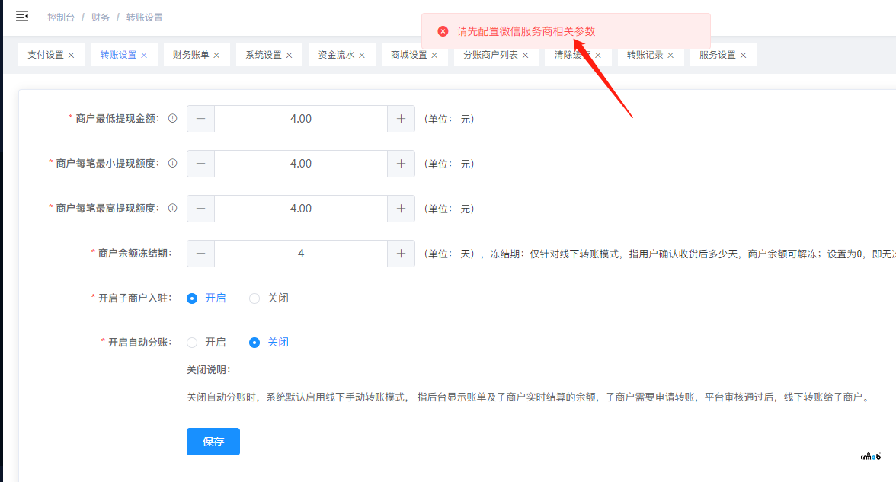This screenshot has height=482, width=896.
Task: Click the red error icon in the alert
Action: tap(443, 31)
